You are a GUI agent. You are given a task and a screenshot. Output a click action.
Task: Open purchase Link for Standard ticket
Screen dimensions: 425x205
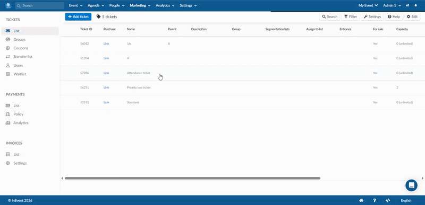point(106,102)
